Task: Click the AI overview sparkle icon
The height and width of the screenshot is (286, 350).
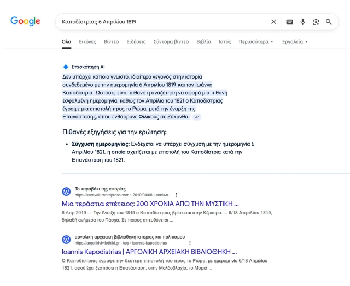Action: 66,67
